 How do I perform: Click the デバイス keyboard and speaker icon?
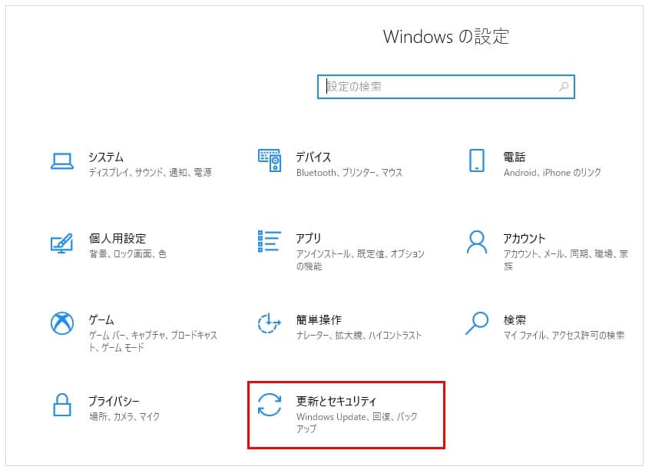tap(270, 161)
